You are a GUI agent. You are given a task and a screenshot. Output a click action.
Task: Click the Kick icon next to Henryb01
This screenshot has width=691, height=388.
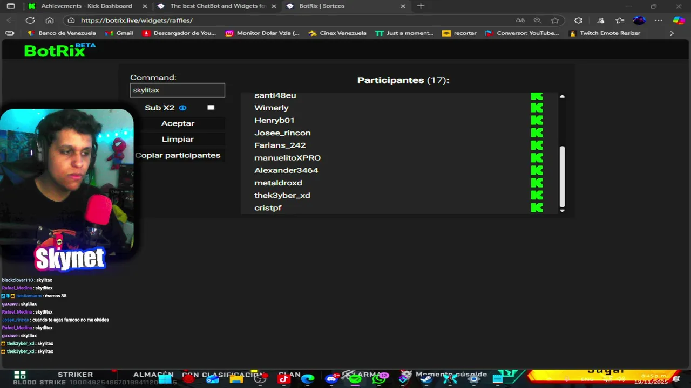(x=537, y=120)
